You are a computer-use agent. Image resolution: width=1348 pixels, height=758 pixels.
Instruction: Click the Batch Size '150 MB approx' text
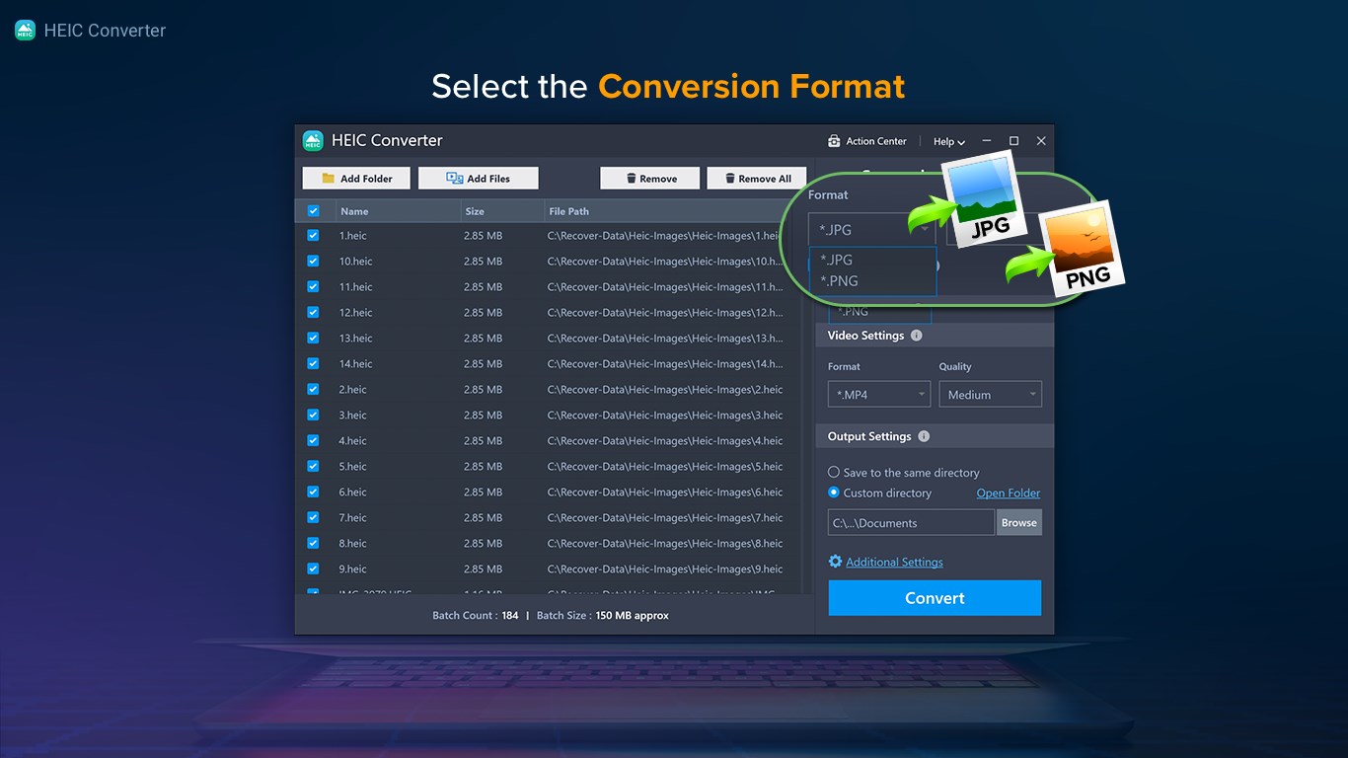633,616
